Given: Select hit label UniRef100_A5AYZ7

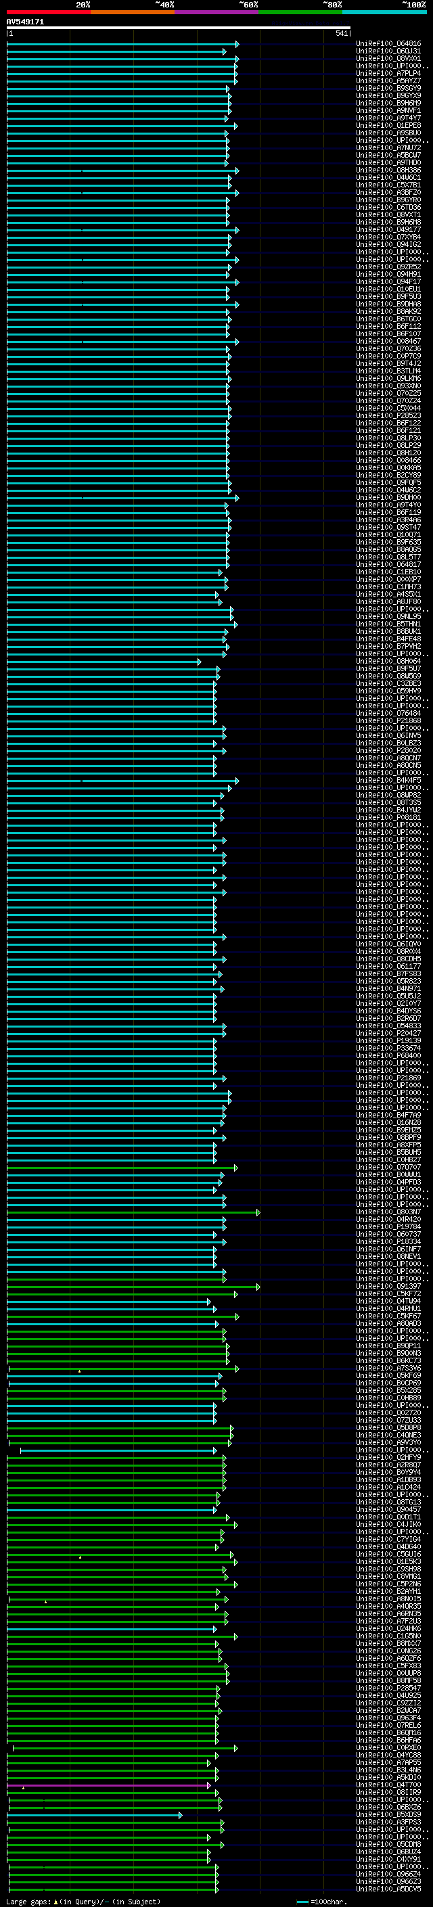Looking at the screenshot, I should pyautogui.click(x=388, y=81).
